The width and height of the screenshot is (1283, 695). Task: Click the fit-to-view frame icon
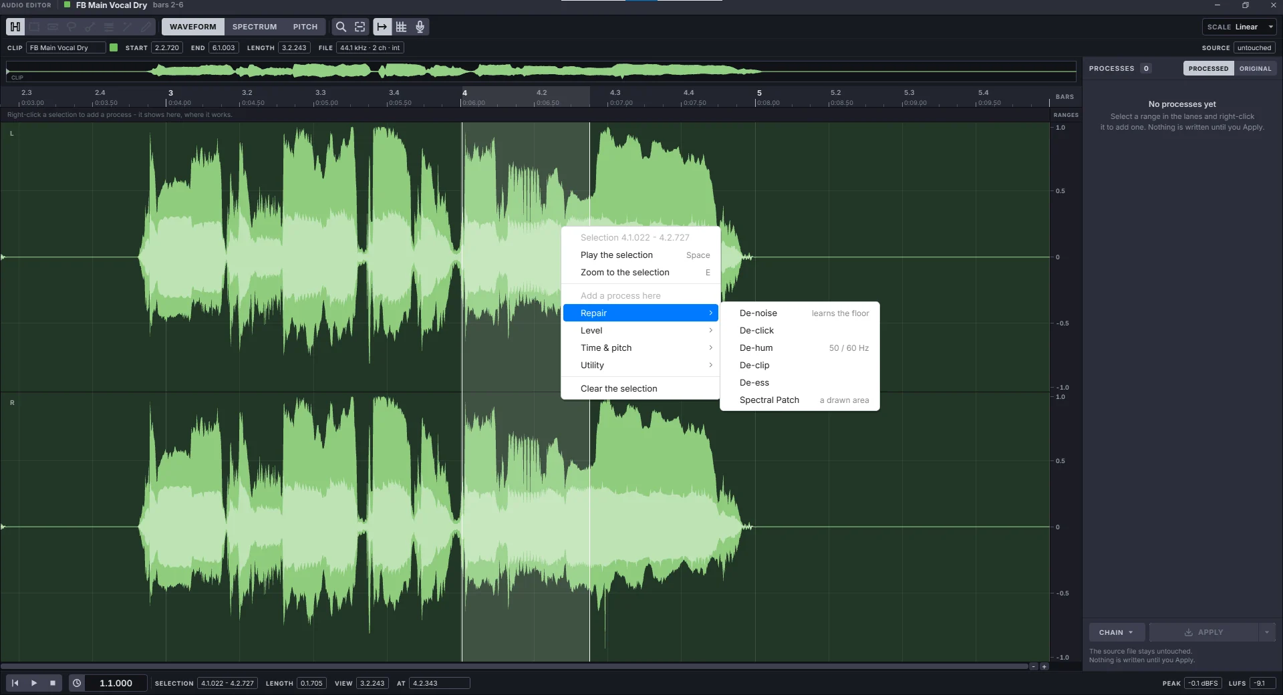click(360, 27)
